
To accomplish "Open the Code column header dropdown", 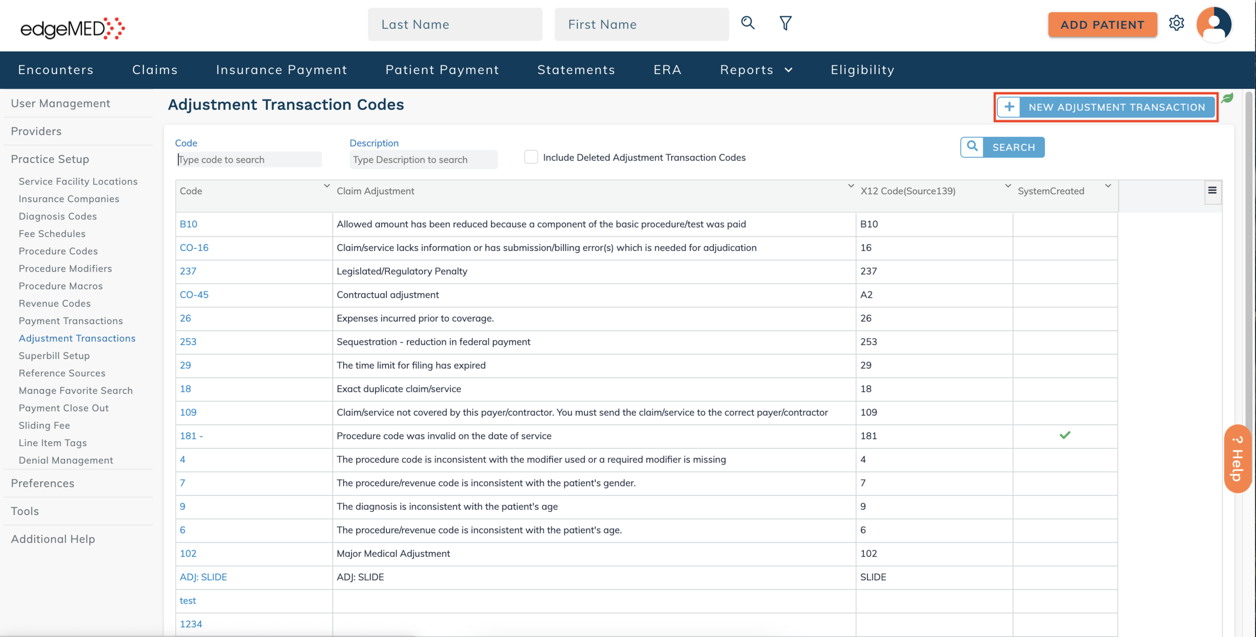I will click(x=327, y=186).
